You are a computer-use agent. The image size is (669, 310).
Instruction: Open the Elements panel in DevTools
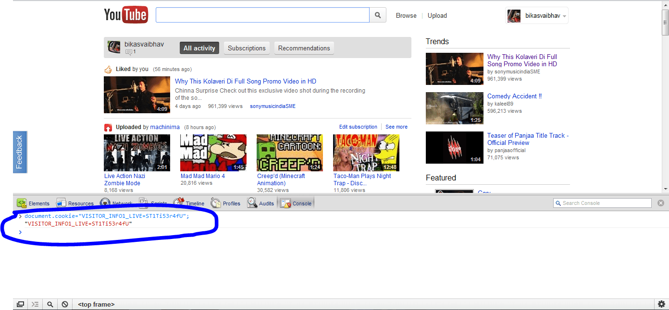(33, 203)
